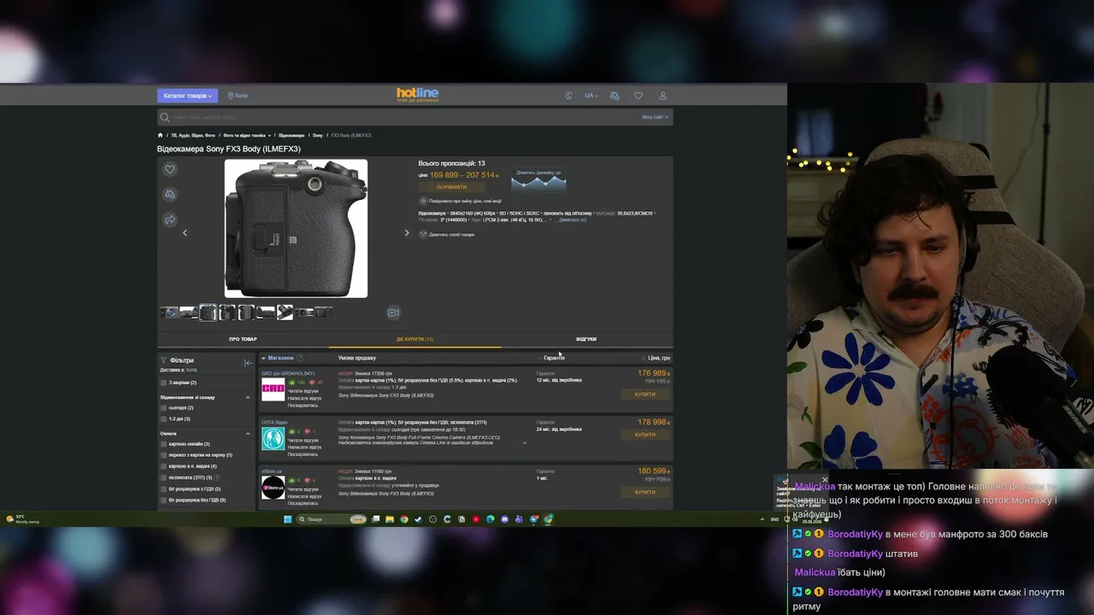
Task: Click the similar products icon
Action: pyautogui.click(x=423, y=234)
